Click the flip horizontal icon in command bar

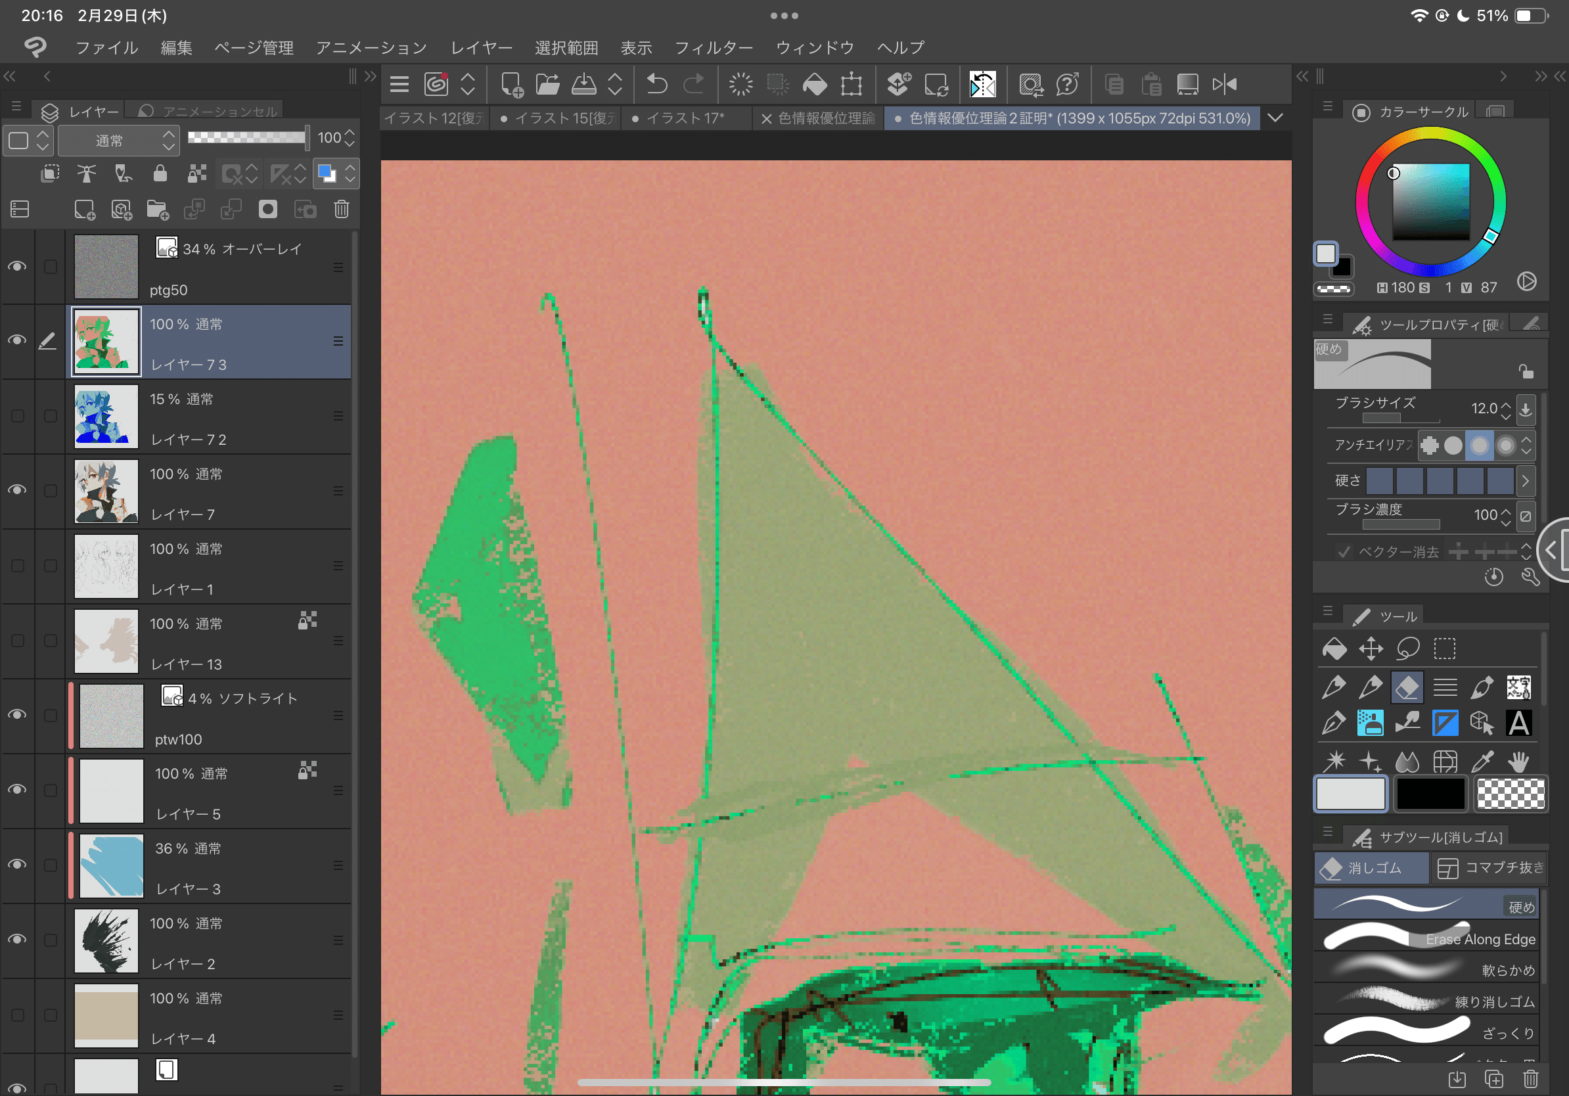click(x=1224, y=85)
